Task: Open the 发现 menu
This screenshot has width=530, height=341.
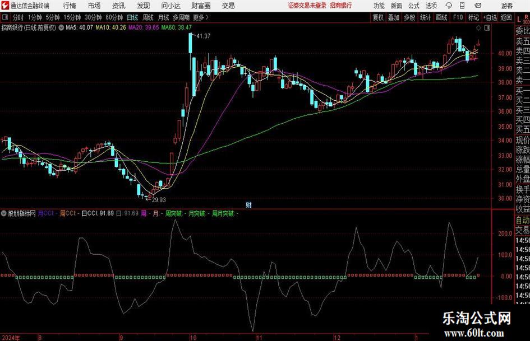Action: [x=144, y=6]
